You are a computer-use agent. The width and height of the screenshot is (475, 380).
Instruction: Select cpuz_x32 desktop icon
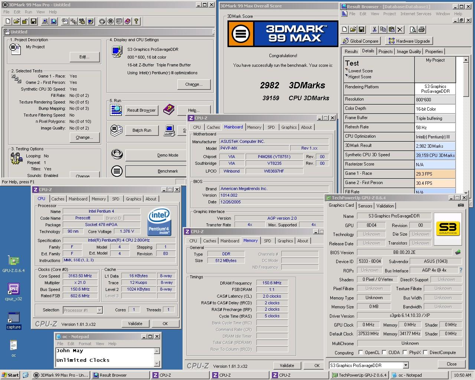tap(14, 292)
